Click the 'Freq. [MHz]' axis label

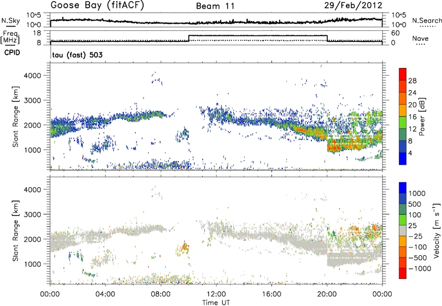(x=10, y=37)
